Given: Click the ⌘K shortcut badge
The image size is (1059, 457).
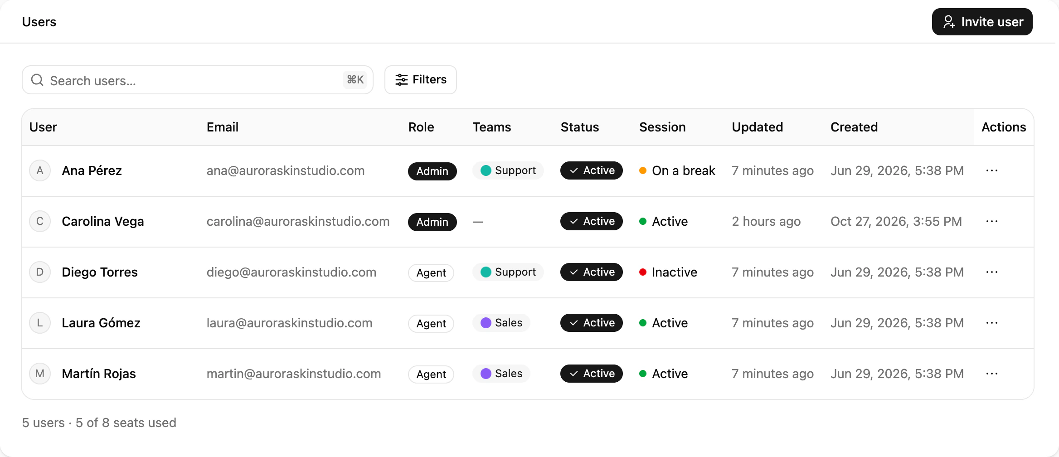Looking at the screenshot, I should coord(355,80).
